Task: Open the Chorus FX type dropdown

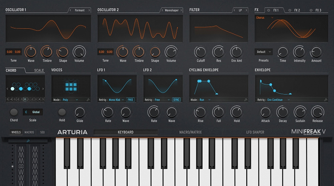Action: click(264, 18)
